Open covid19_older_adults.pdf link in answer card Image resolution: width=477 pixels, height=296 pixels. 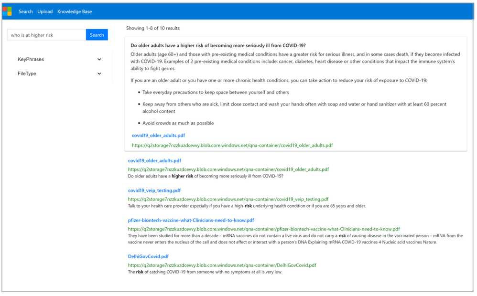(158, 135)
